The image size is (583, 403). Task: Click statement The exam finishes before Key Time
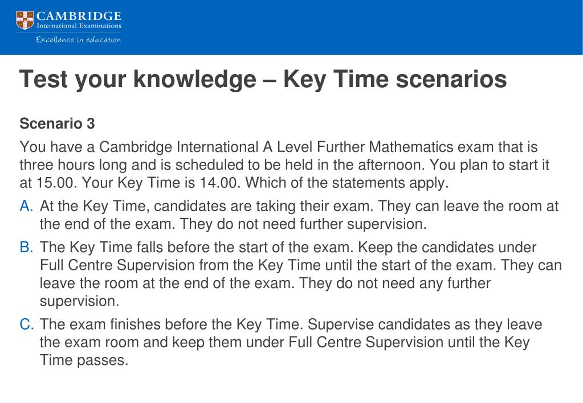291,342
